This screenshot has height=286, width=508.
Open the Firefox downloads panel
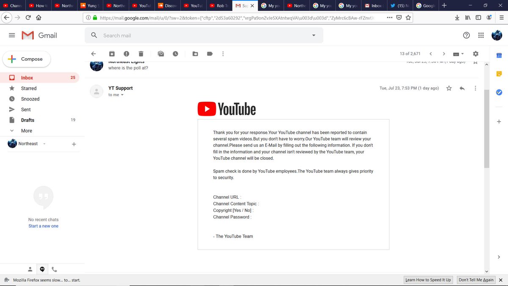coord(457,18)
